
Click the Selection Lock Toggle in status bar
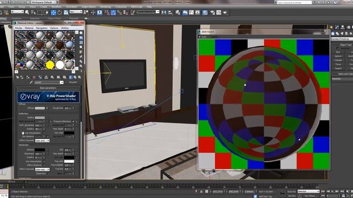(x=201, y=191)
